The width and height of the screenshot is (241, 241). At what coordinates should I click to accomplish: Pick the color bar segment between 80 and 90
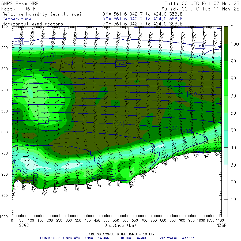(226, 70)
